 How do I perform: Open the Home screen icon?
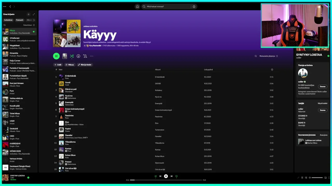coord(137,6)
